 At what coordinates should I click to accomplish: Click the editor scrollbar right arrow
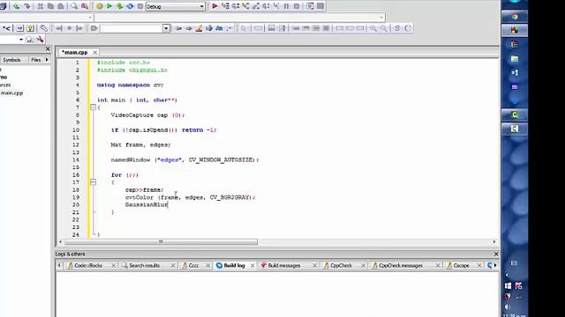(x=494, y=242)
